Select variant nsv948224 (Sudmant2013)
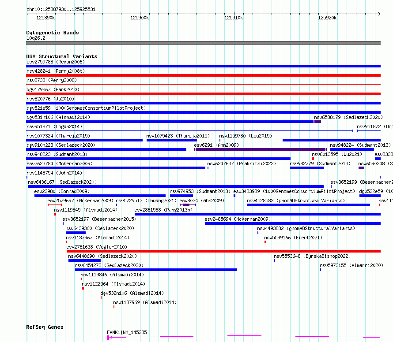 pyautogui.click(x=360, y=145)
